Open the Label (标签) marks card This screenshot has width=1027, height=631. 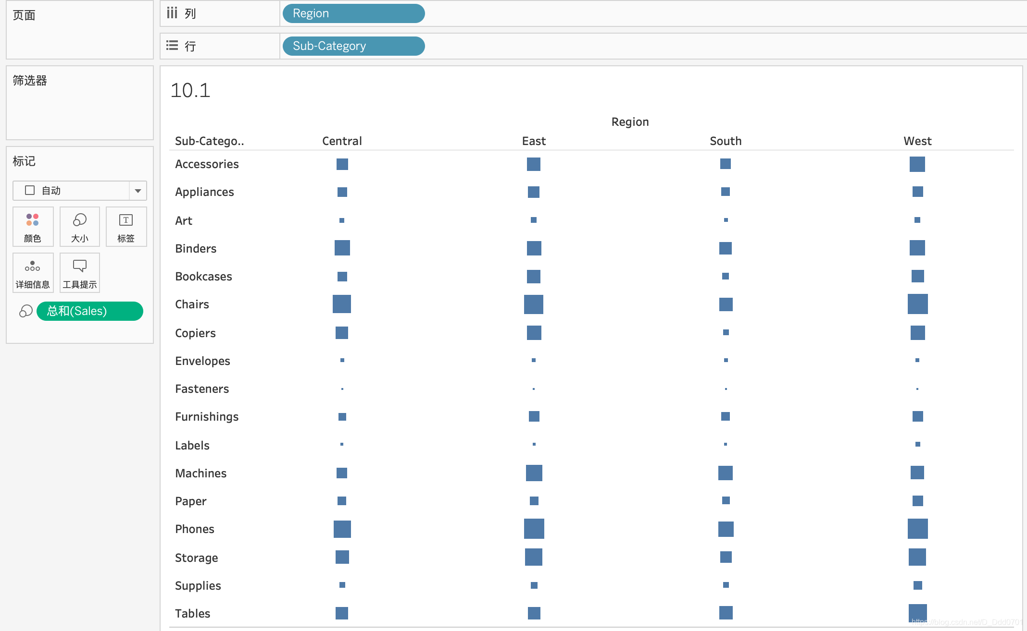click(126, 227)
